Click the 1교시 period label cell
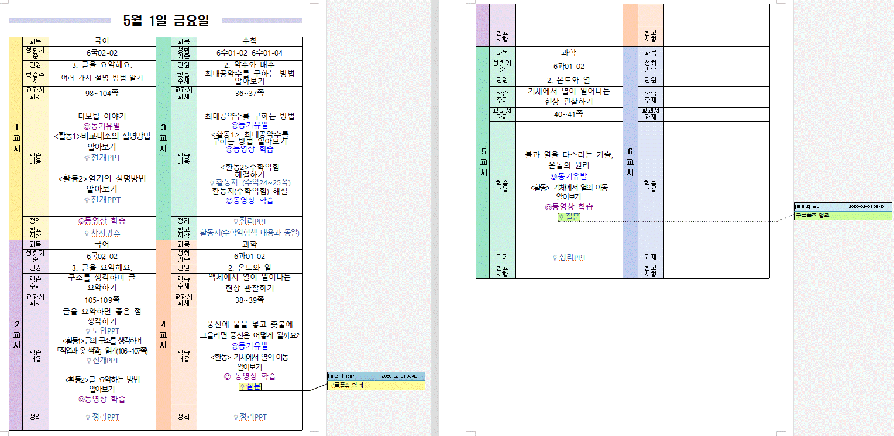Screen dimensions: 894x436 pyautogui.click(x=16, y=139)
